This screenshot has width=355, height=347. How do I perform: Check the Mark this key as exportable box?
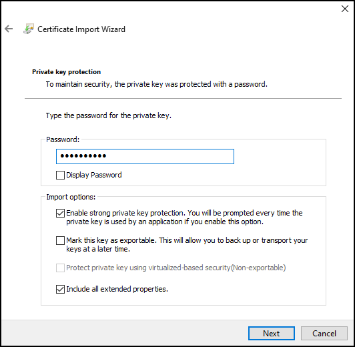point(60,240)
